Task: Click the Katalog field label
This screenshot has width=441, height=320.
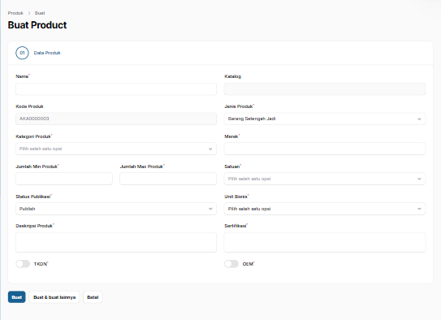Action: point(232,76)
